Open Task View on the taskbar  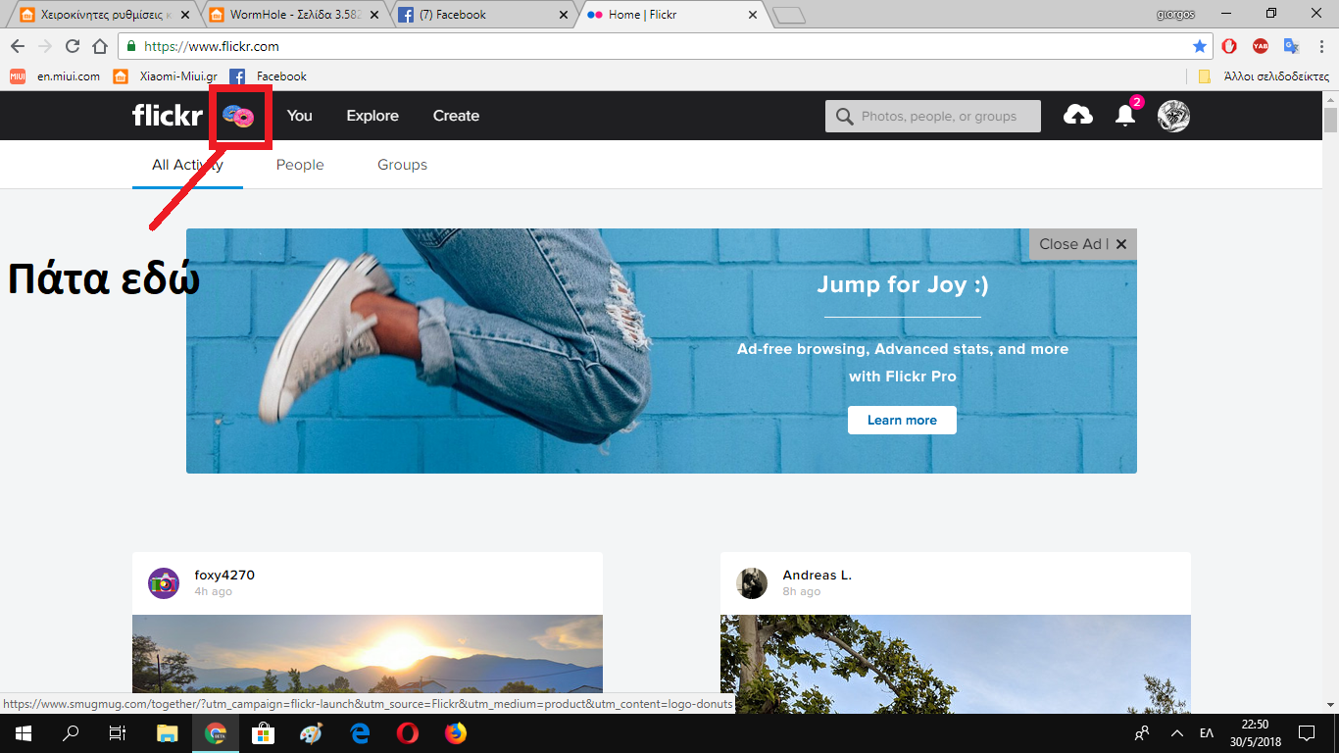pyautogui.click(x=118, y=732)
